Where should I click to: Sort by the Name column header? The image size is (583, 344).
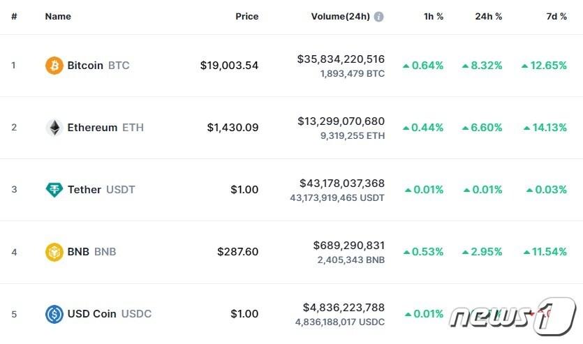point(58,17)
